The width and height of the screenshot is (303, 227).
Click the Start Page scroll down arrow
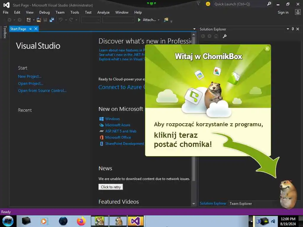pos(194,204)
